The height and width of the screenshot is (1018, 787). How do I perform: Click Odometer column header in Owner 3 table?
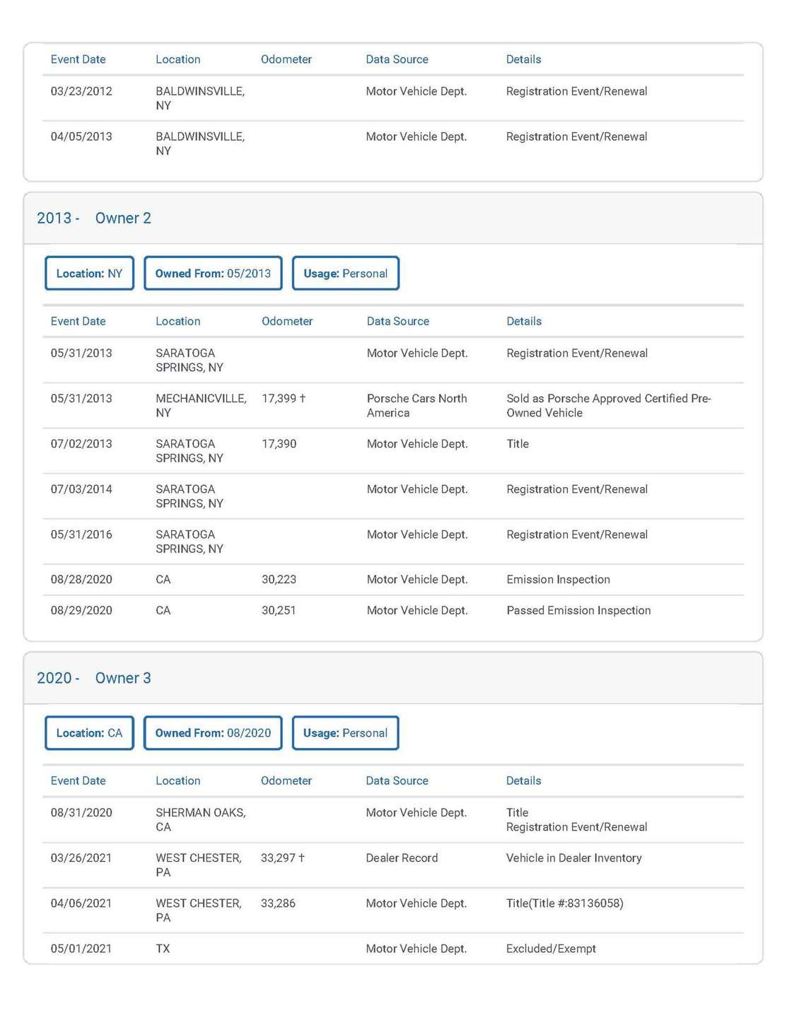pyautogui.click(x=286, y=781)
